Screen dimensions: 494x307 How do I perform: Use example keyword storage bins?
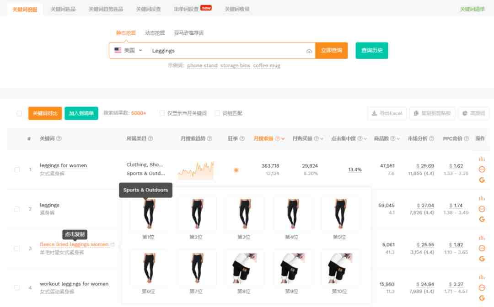tap(235, 65)
